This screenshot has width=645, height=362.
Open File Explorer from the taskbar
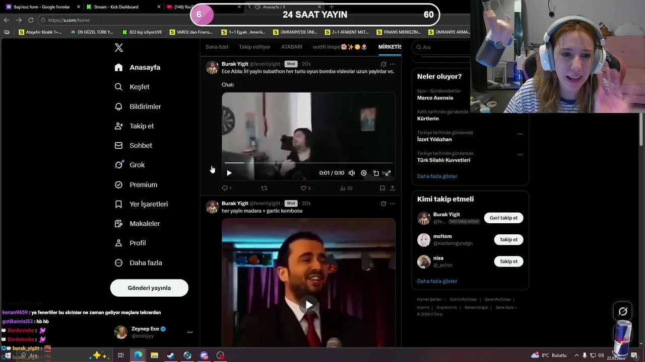154,355
